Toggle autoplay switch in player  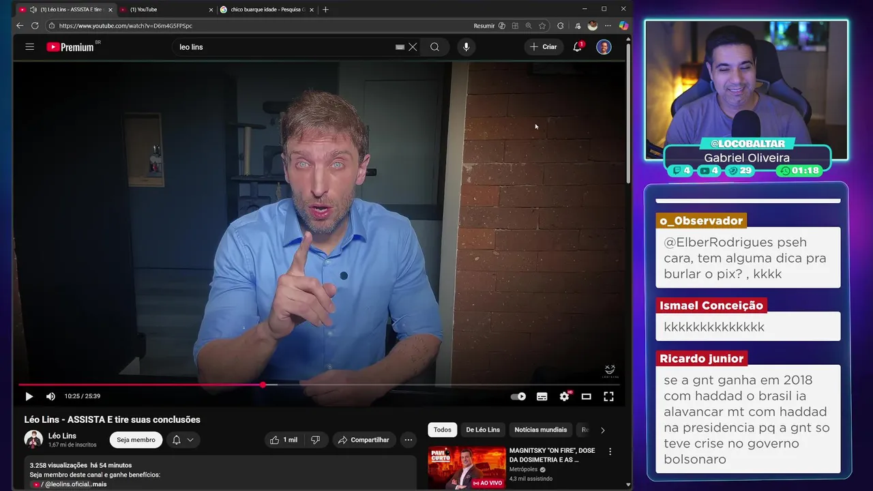click(x=518, y=396)
